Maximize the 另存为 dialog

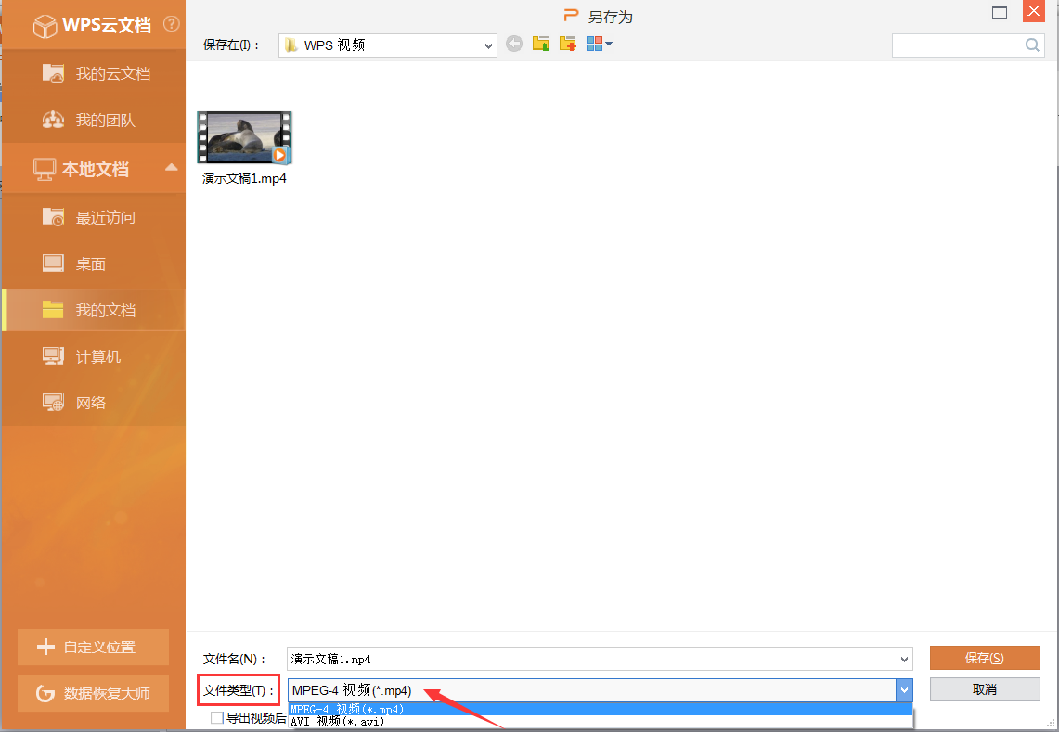tap(1000, 12)
